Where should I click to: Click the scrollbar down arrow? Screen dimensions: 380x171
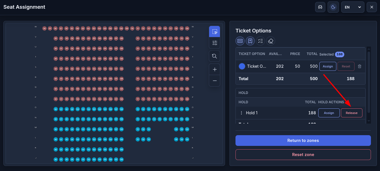click(x=369, y=121)
